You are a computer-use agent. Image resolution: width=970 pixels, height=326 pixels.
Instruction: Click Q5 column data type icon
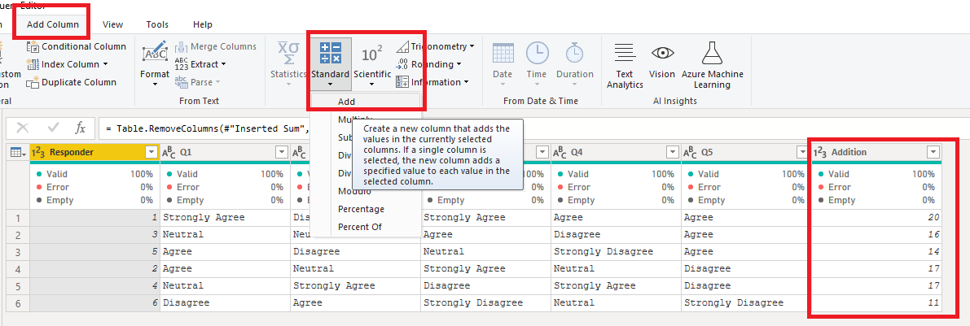pyautogui.click(x=691, y=152)
